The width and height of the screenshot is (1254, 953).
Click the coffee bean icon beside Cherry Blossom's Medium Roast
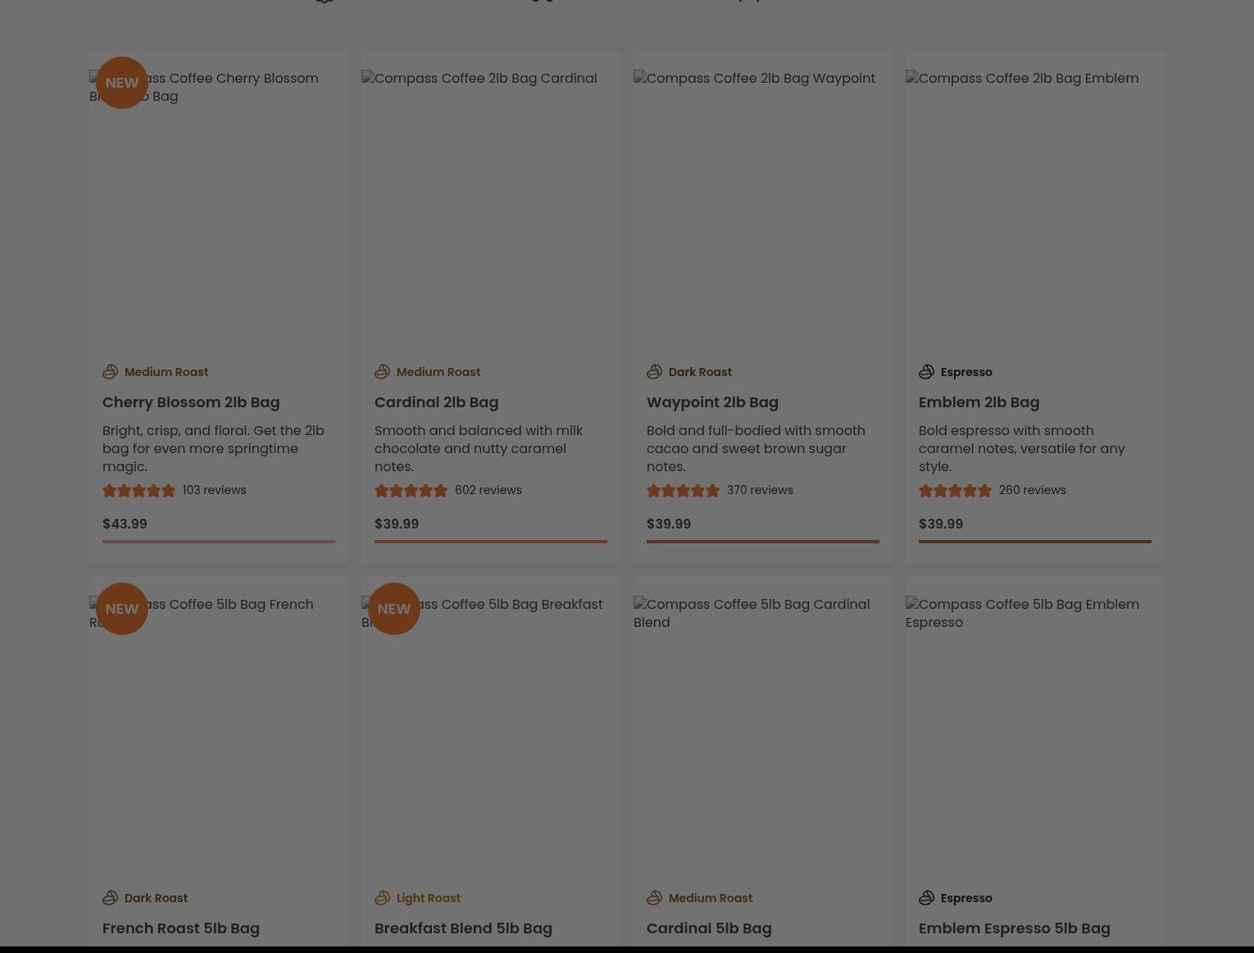pyautogui.click(x=110, y=371)
